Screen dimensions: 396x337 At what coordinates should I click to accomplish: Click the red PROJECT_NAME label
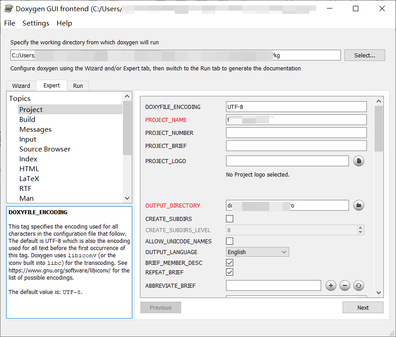click(166, 120)
